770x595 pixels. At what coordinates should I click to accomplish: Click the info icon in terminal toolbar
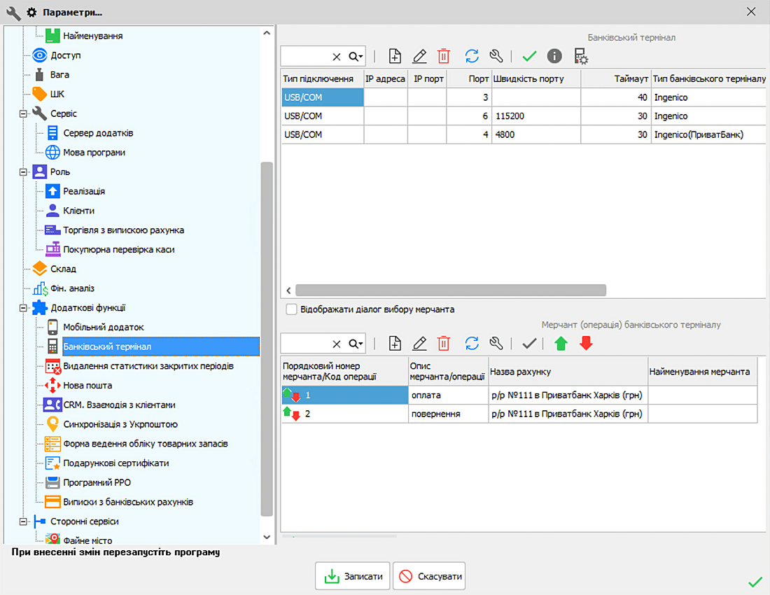pyautogui.click(x=554, y=57)
